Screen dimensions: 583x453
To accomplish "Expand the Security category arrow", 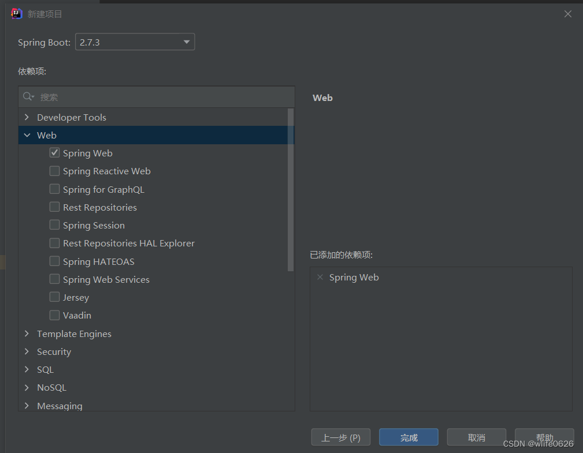I will [27, 351].
